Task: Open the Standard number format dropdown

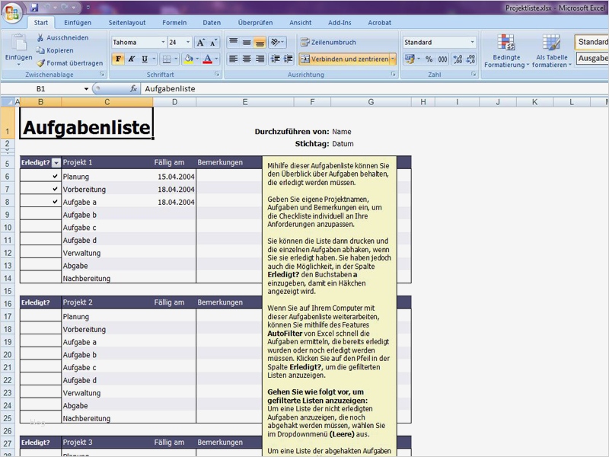Action: point(472,42)
